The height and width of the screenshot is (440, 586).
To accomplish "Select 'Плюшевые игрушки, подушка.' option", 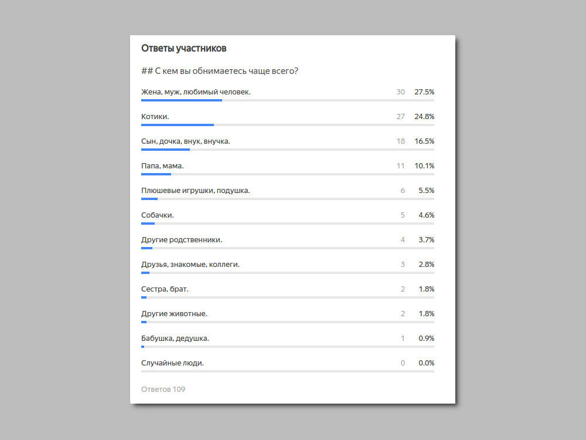I will tap(196, 191).
